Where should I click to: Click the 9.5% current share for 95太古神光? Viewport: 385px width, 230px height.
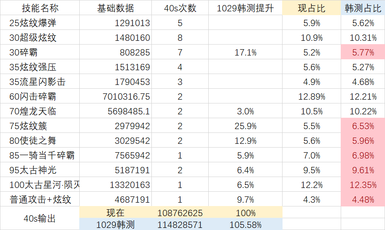click(x=312, y=170)
